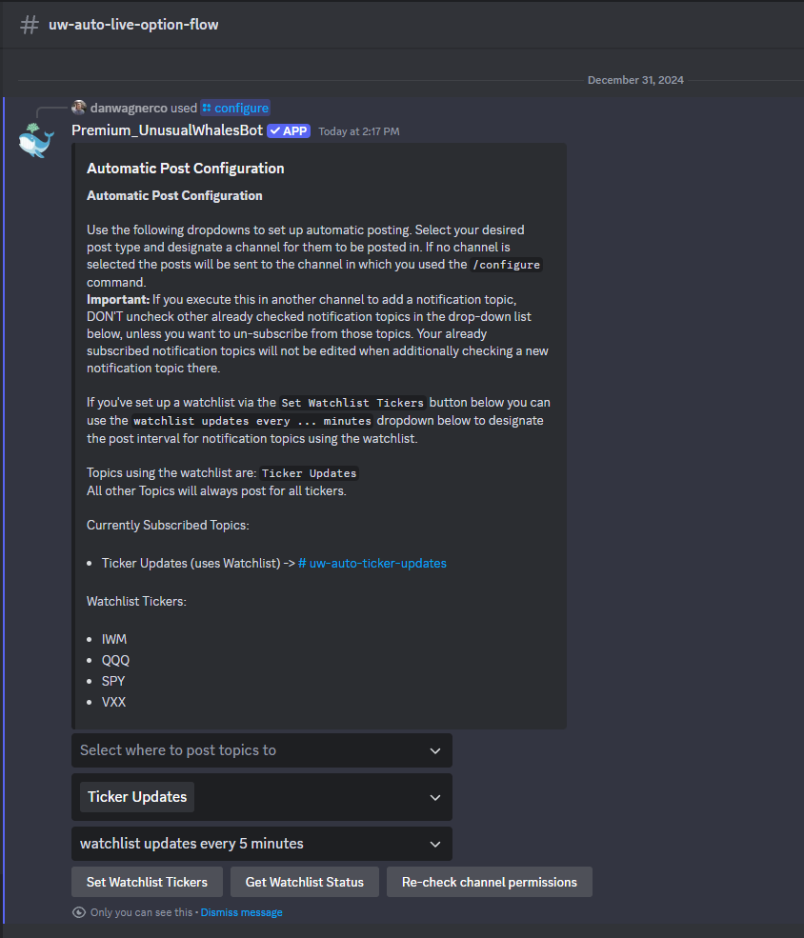Screen dimensions: 804x938
Task: Open the Ticker Updates topics dropdown
Action: (x=261, y=797)
